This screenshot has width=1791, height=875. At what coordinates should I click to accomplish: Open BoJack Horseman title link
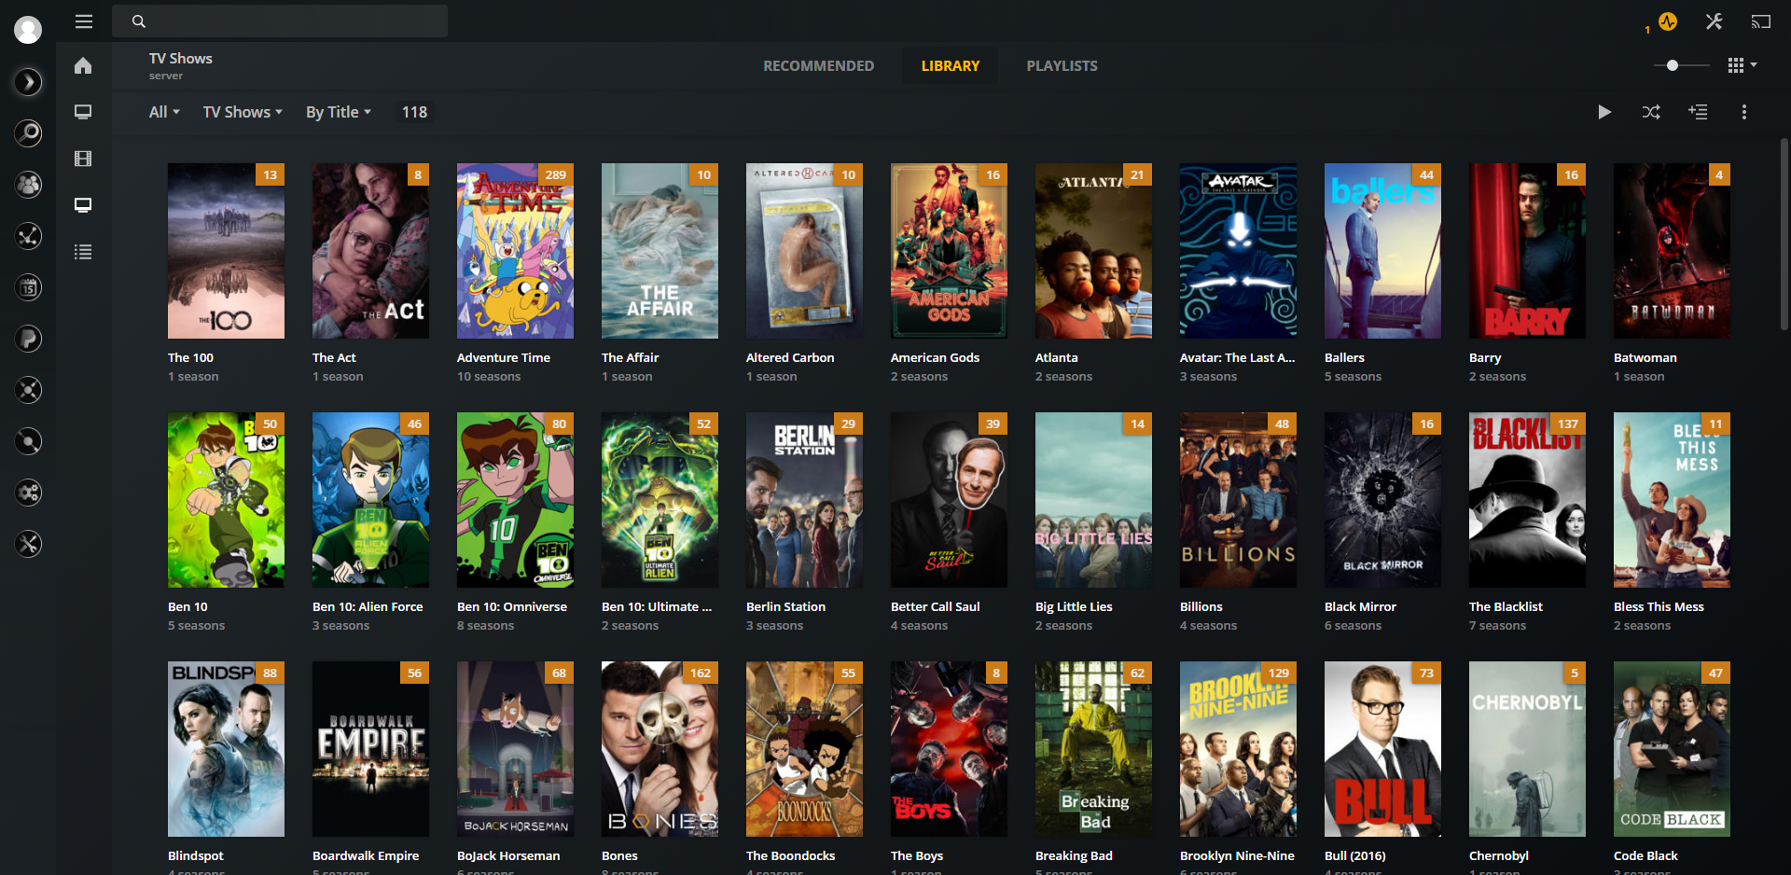coord(508,855)
